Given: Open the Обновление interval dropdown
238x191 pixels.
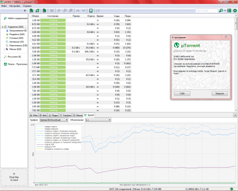Looking at the screenshot, I should point(98,120).
